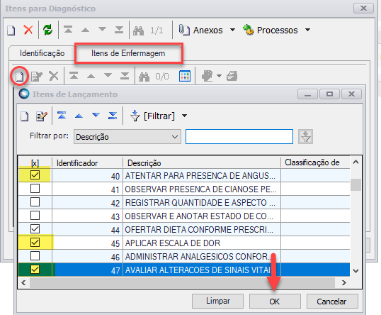Move up one row in Itens de Lançamento
Screen dimensions: 381x315
pyautogui.click(x=79, y=116)
